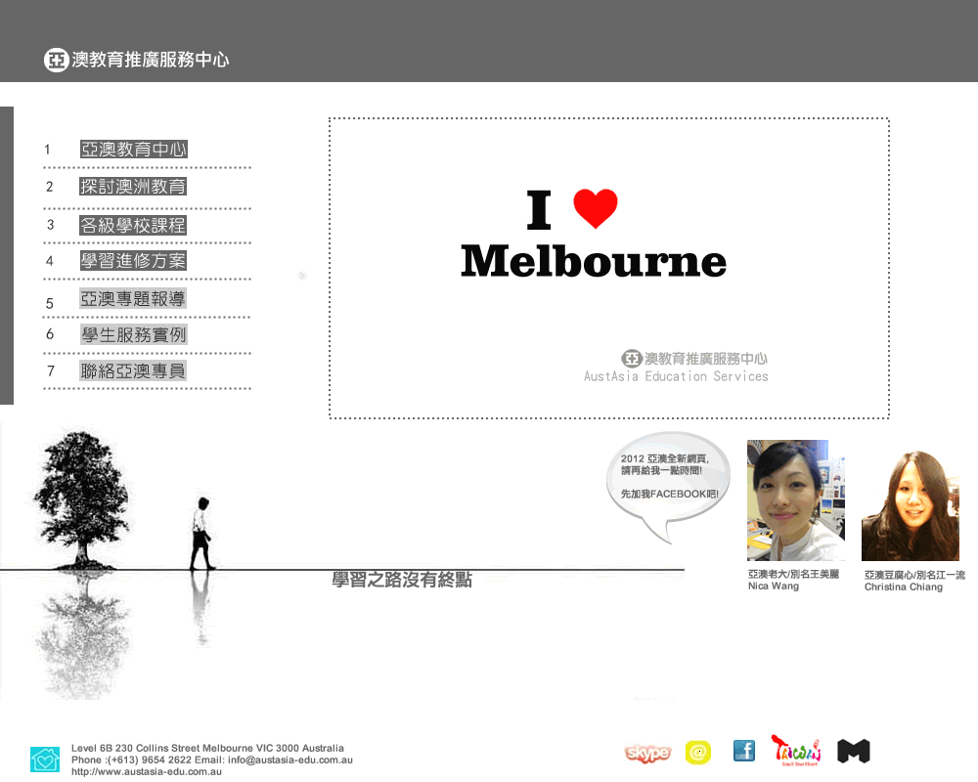Click the teal house heart icon

point(45,759)
